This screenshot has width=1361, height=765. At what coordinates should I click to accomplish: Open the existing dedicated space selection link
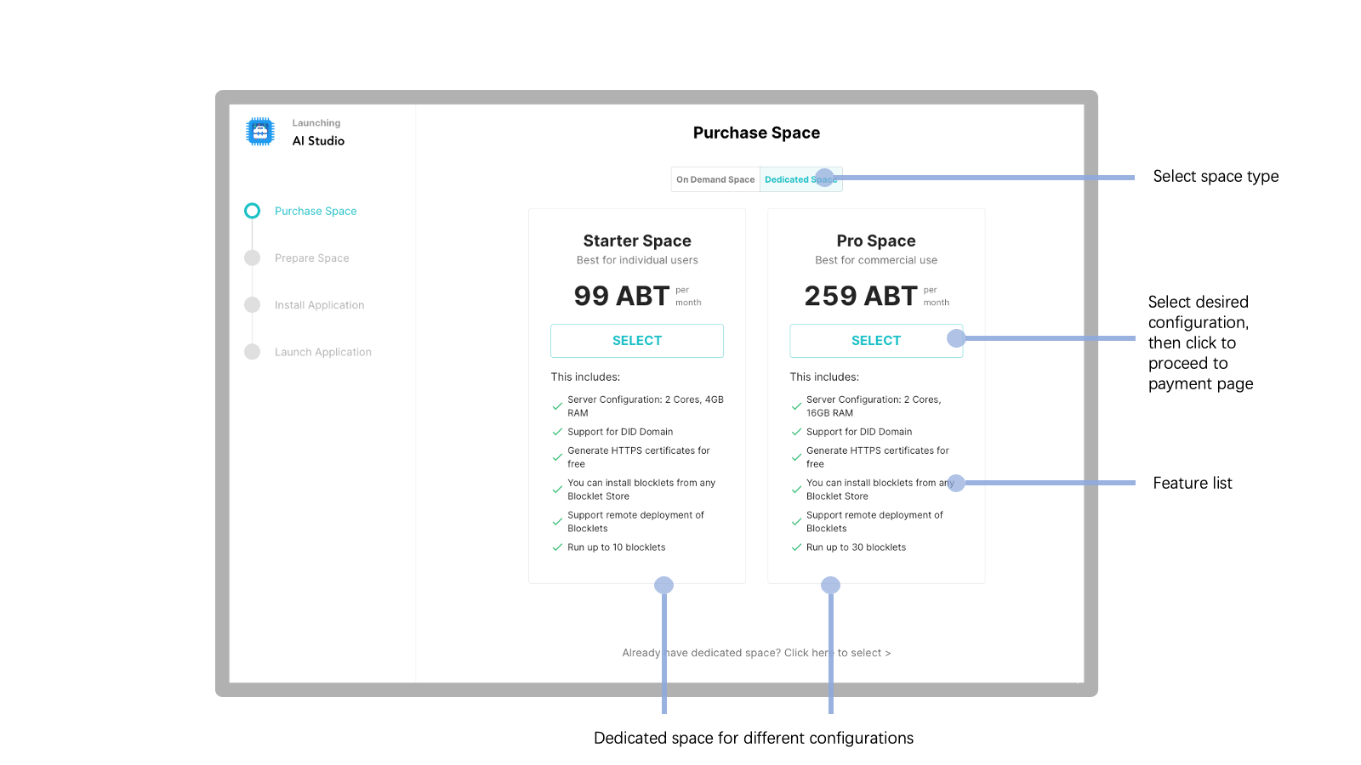click(756, 653)
